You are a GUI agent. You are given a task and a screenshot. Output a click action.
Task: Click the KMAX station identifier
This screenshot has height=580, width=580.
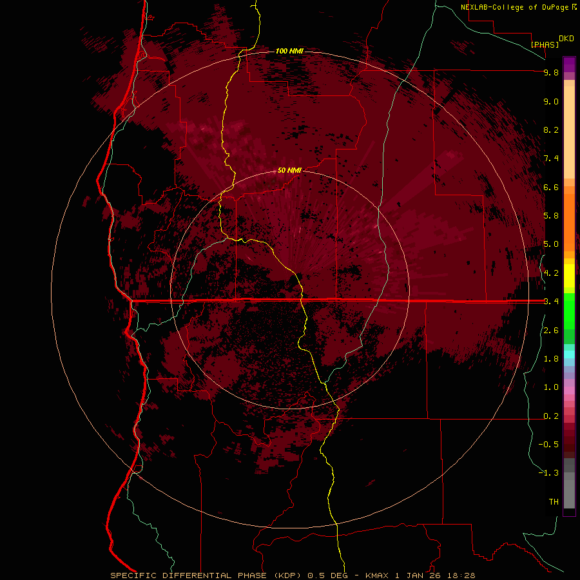(377, 575)
